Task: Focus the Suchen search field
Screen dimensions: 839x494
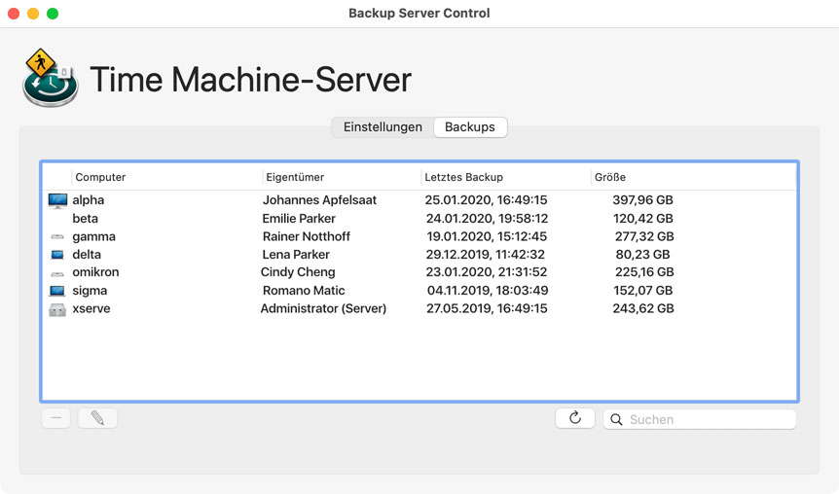Action: click(x=700, y=420)
